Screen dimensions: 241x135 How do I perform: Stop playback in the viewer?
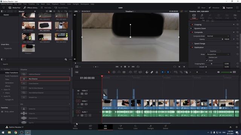125,67
